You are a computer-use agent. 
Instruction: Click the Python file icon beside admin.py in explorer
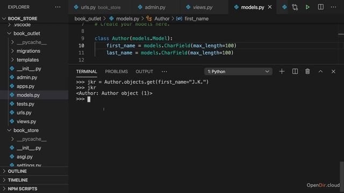click(12, 77)
